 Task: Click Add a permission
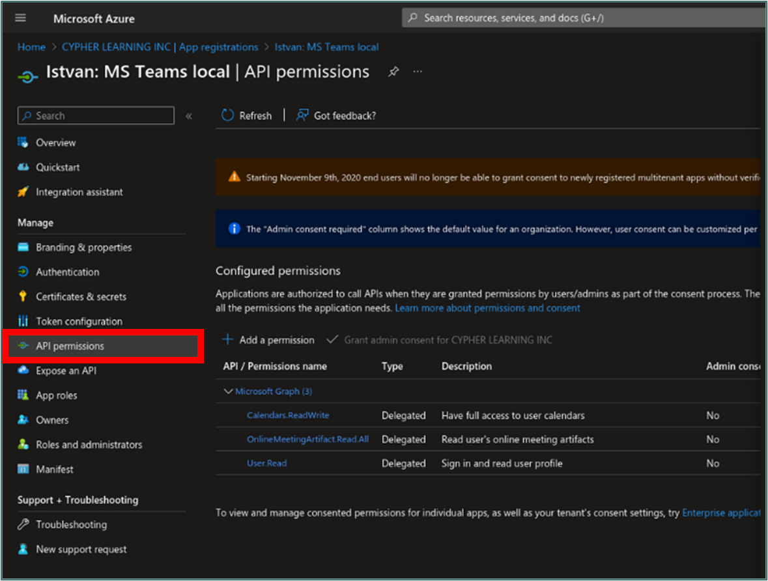[x=268, y=340]
